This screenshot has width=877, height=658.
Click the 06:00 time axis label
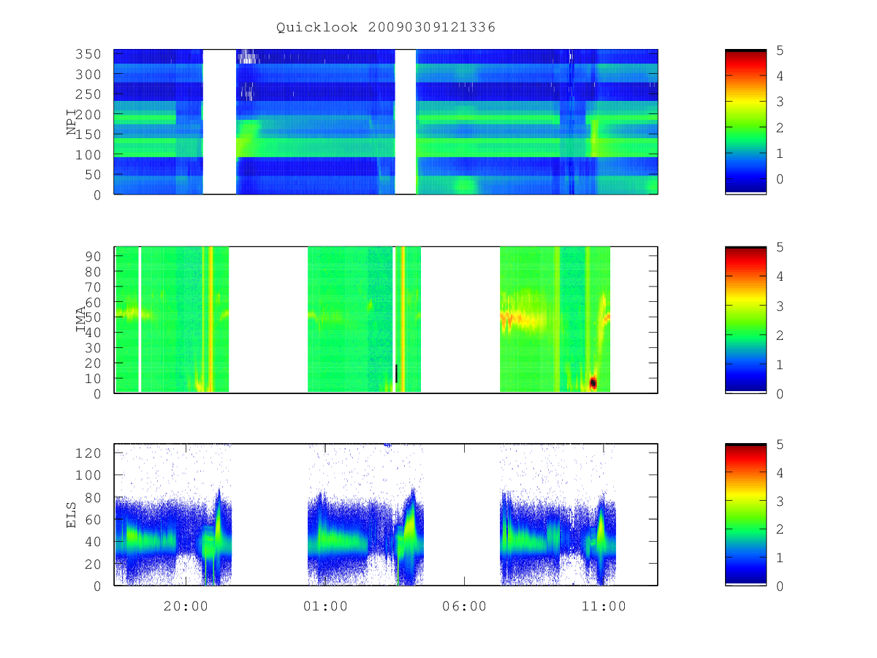tap(465, 606)
